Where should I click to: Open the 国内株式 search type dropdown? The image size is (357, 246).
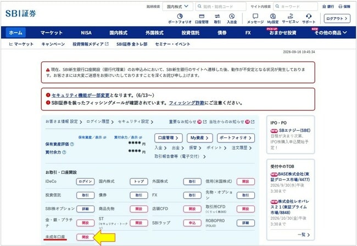177,7
